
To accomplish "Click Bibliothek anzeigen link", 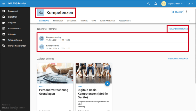I will (x=178, y=59).
